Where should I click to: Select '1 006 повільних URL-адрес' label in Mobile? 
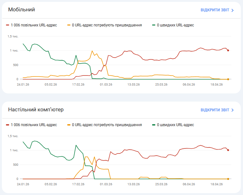coord(34,25)
